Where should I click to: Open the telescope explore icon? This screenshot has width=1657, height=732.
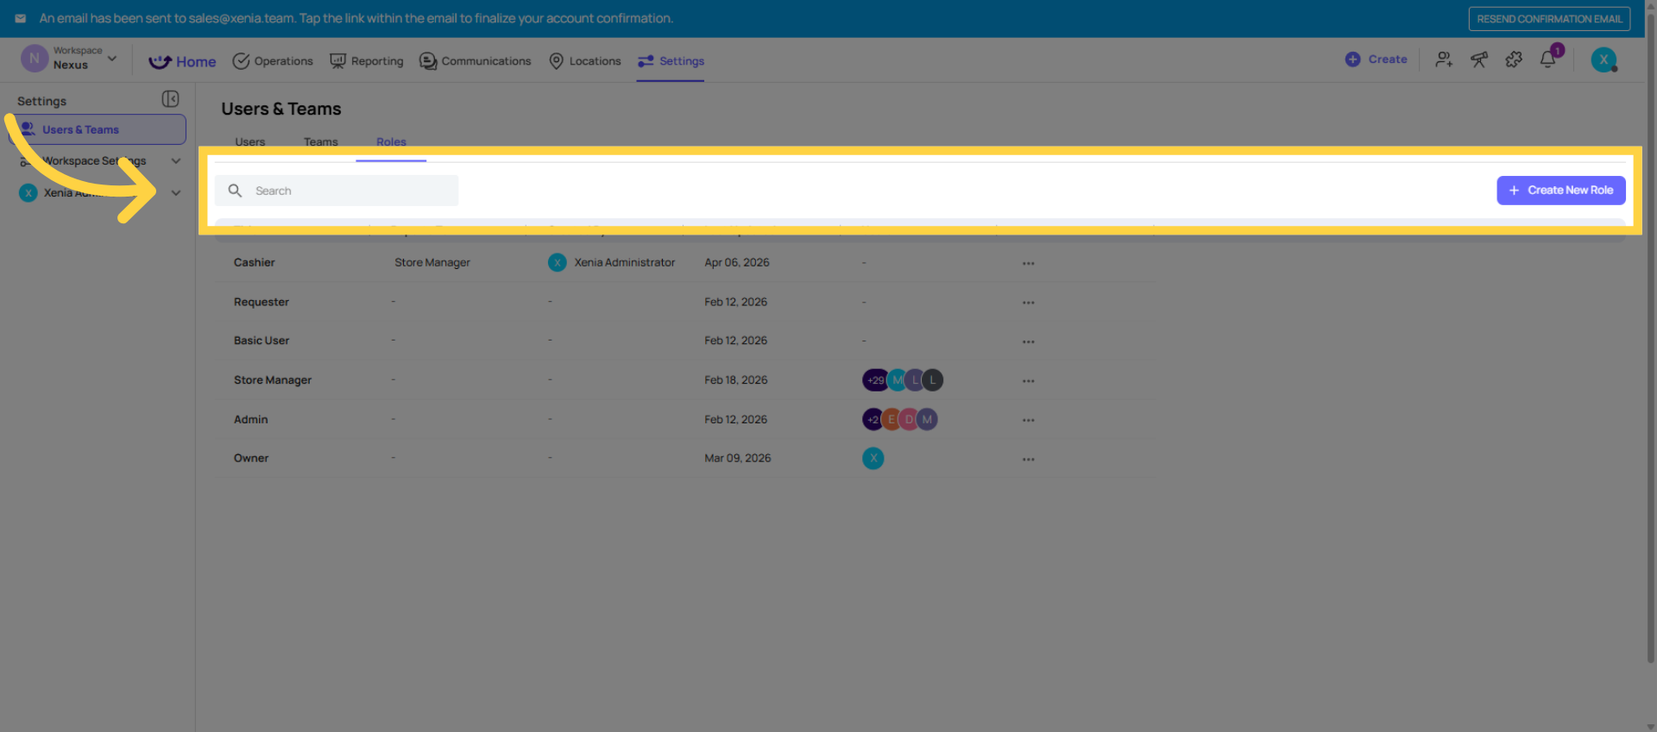click(1479, 59)
